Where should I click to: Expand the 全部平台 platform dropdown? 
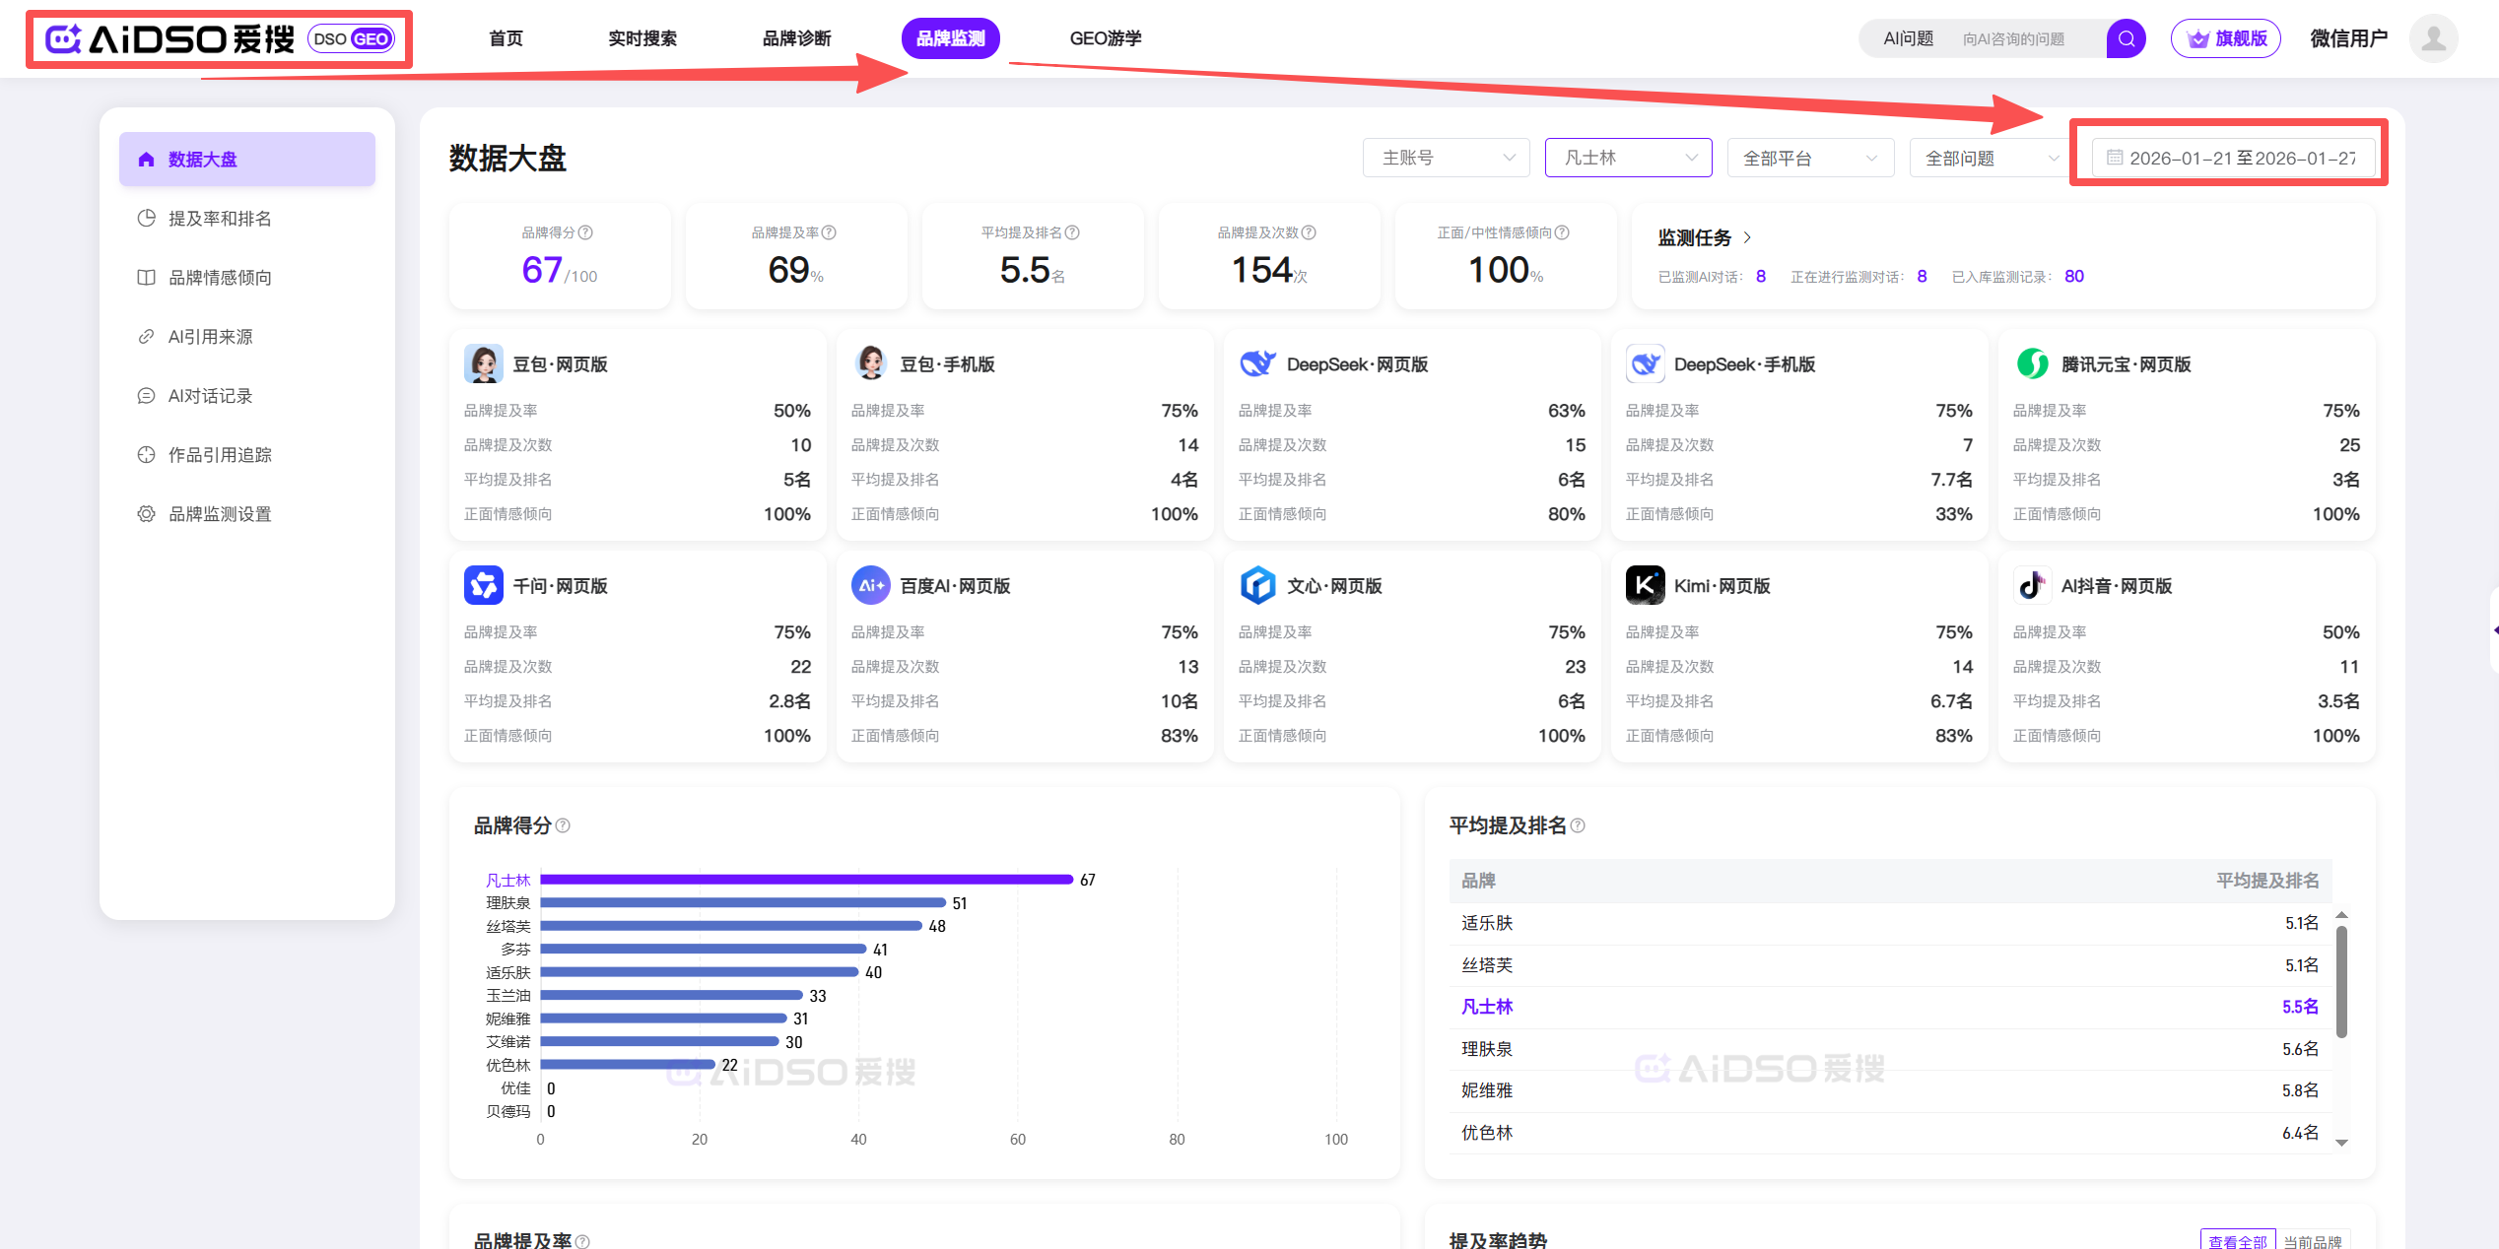pyautogui.click(x=1810, y=158)
